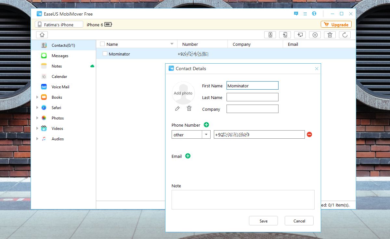
Task: Click the phone number input field
Action: point(259,134)
